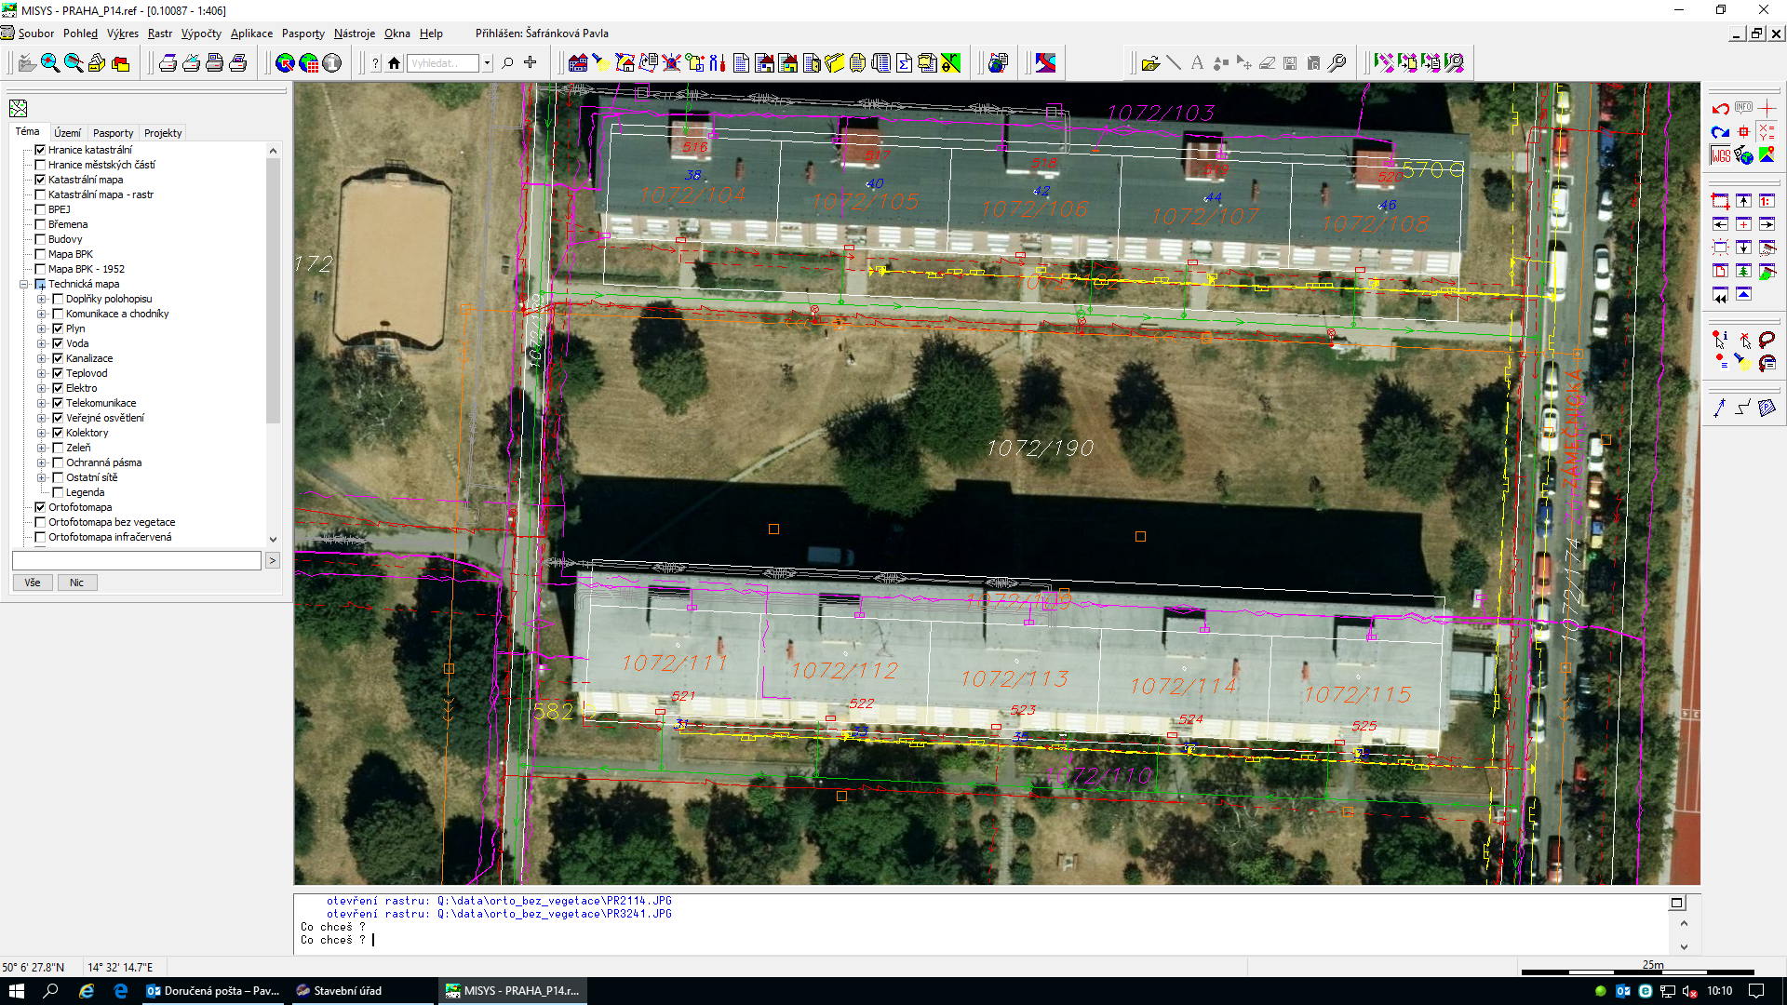The image size is (1787, 1005).
Task: Click the globe with red arrow icon
Action: click(x=286, y=63)
